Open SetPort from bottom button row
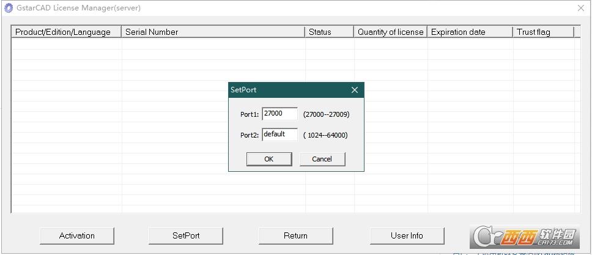Image resolution: width=592 pixels, height=255 pixels. (x=186, y=235)
